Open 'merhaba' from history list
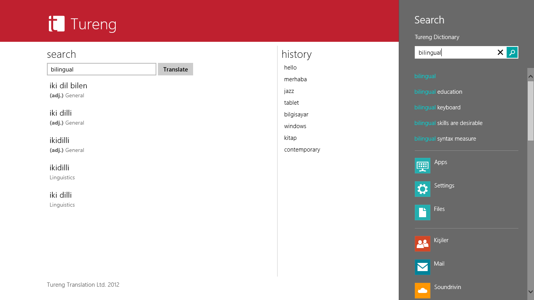 (296, 79)
